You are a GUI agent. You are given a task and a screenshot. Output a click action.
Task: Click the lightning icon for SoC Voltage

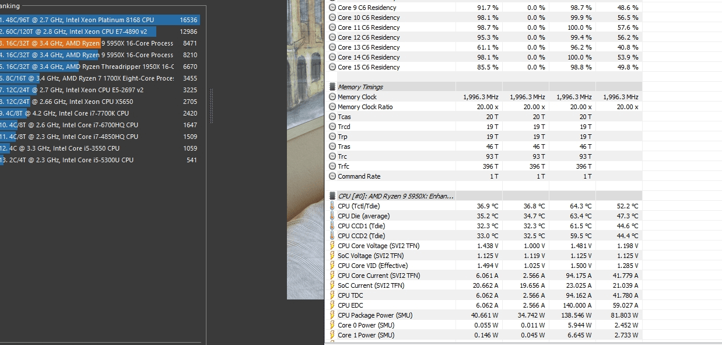coord(332,256)
